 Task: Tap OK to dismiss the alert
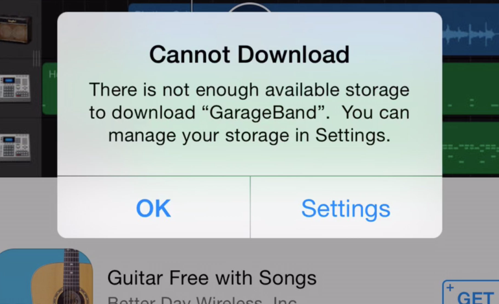tap(154, 208)
